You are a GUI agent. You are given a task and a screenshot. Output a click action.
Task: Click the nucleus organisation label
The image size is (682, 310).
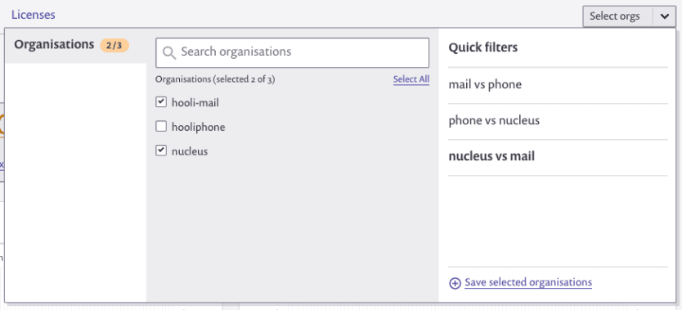coord(190,151)
